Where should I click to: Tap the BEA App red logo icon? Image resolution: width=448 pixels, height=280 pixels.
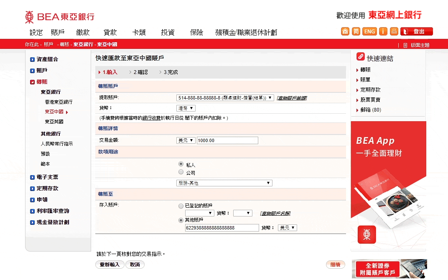coord(367,234)
